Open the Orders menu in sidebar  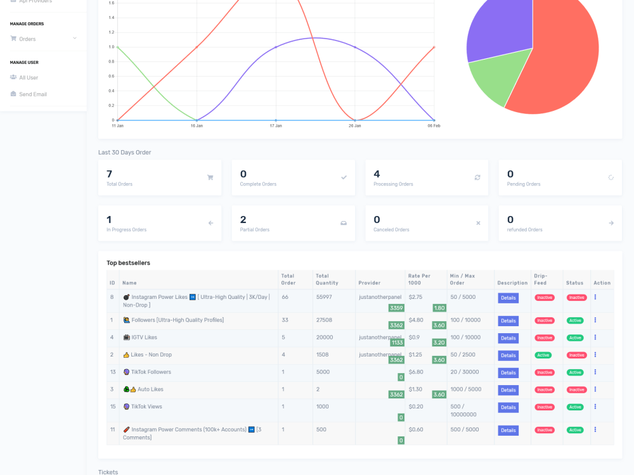tap(43, 39)
